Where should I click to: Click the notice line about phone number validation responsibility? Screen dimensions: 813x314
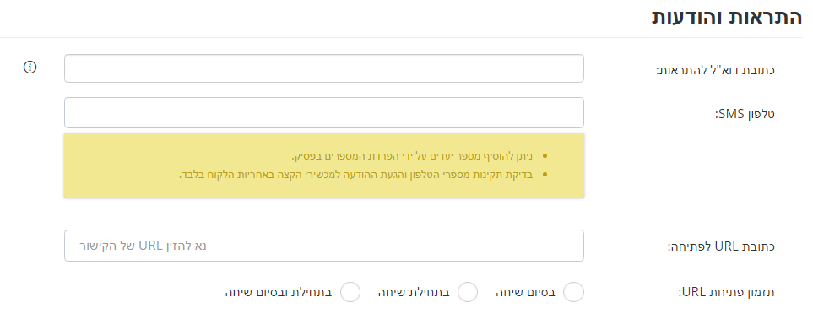(356, 175)
